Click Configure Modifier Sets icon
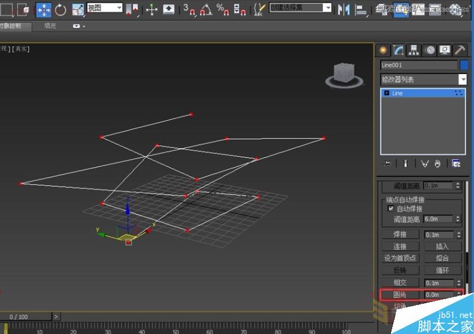Viewport: 474px width, 334px height. pos(456,163)
